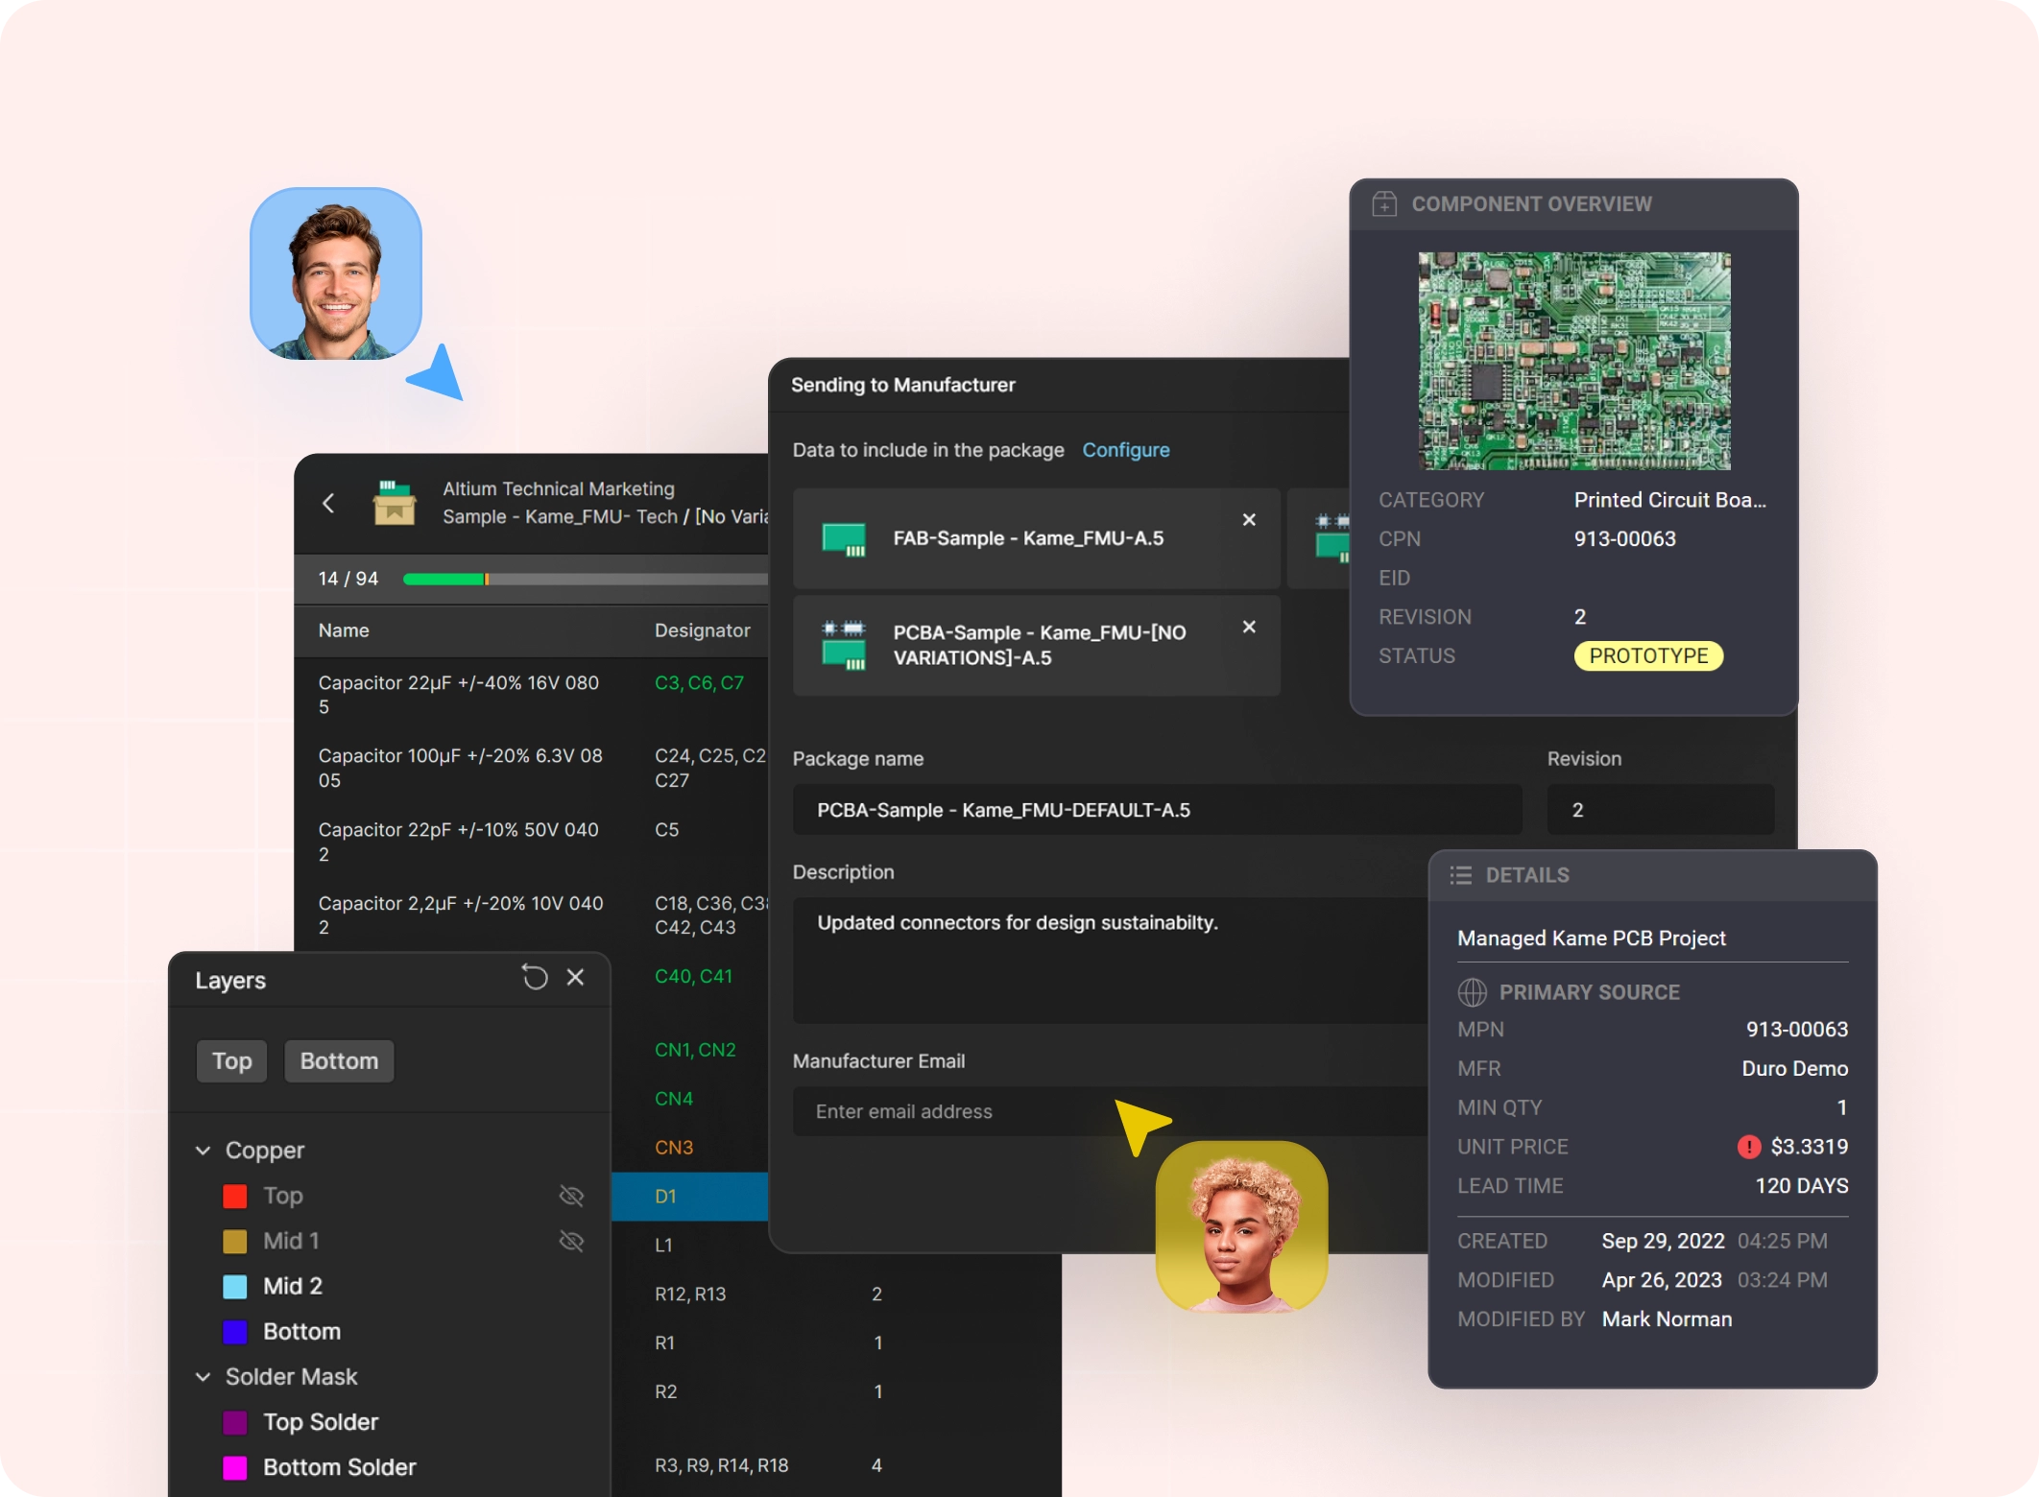Viewport: 2039px width, 1497px height.
Task: Switch to the Top layers tab
Action: point(231,1061)
